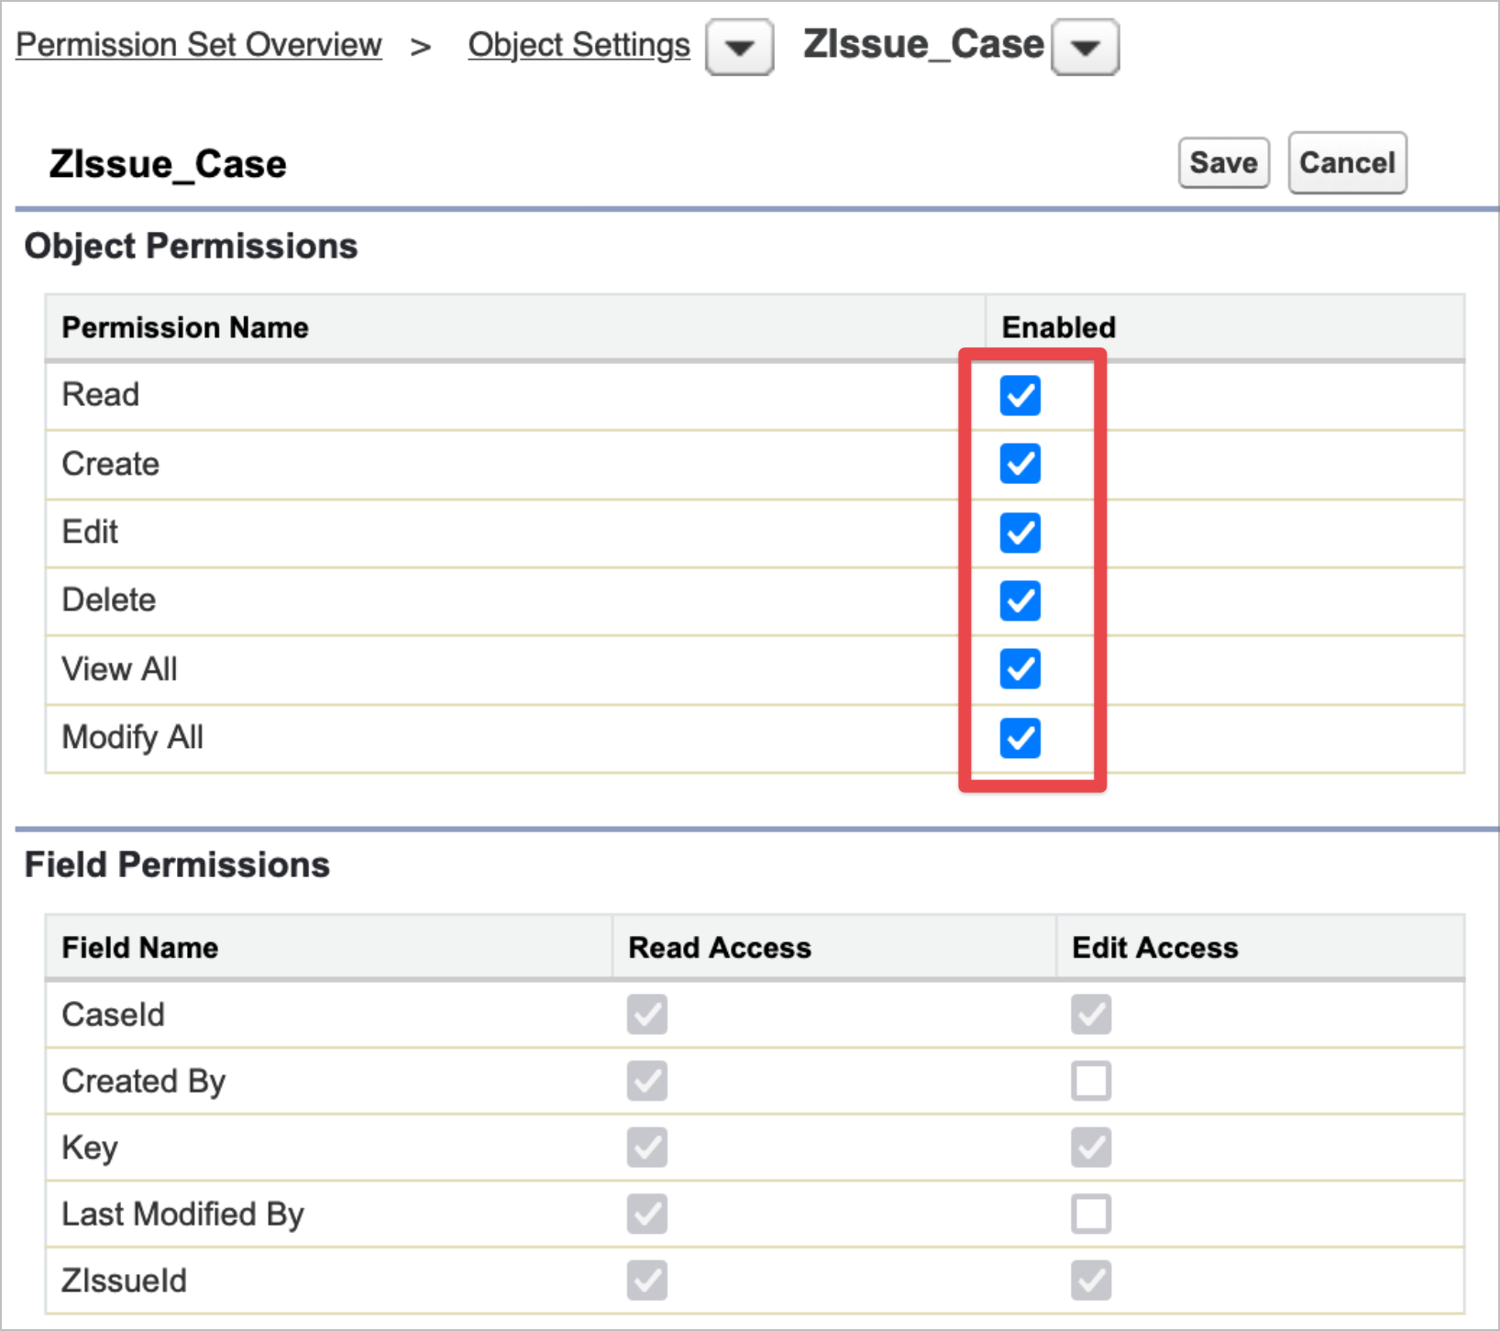1500x1331 pixels.
Task: Uncheck the Create permission checkbox
Action: tap(1020, 464)
